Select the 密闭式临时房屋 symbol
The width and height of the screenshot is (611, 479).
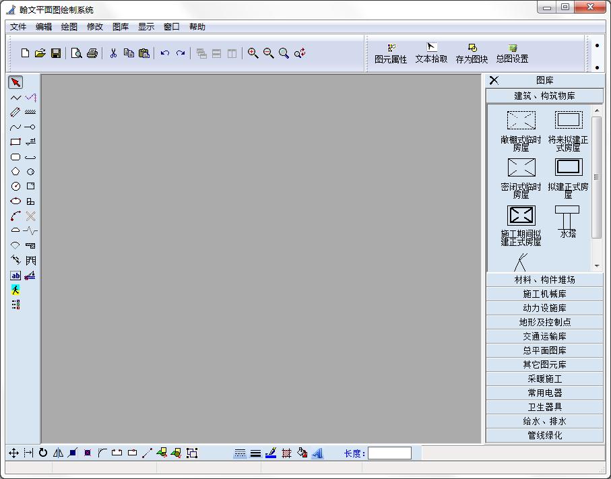point(521,178)
